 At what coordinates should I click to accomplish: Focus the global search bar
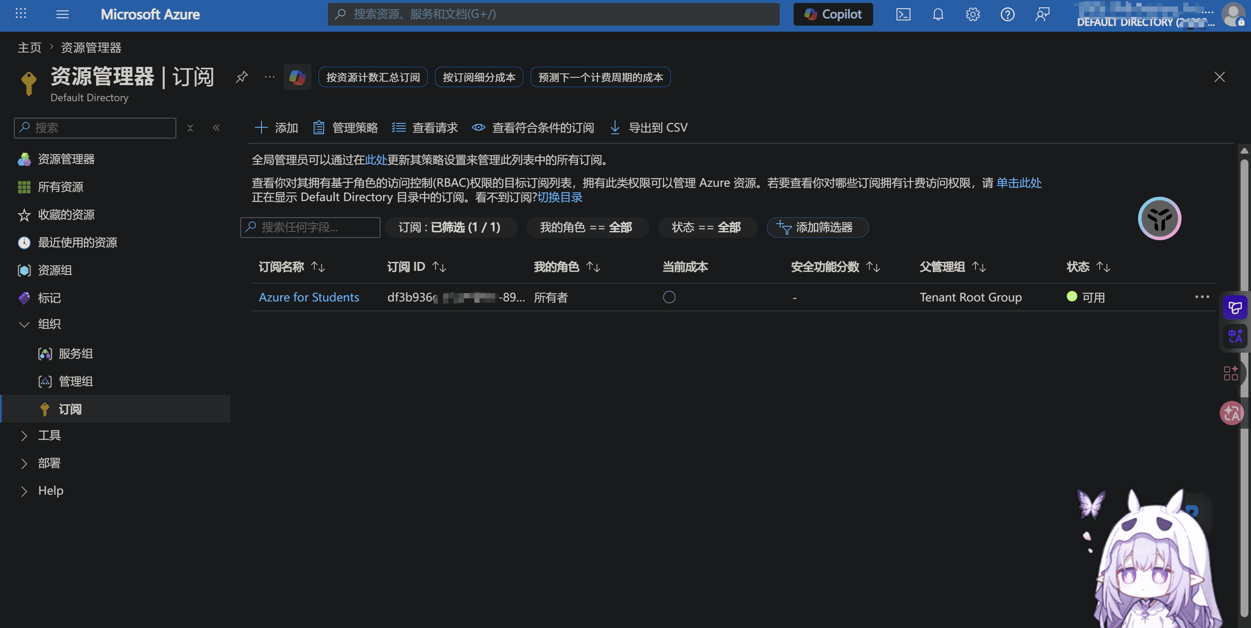tap(554, 14)
